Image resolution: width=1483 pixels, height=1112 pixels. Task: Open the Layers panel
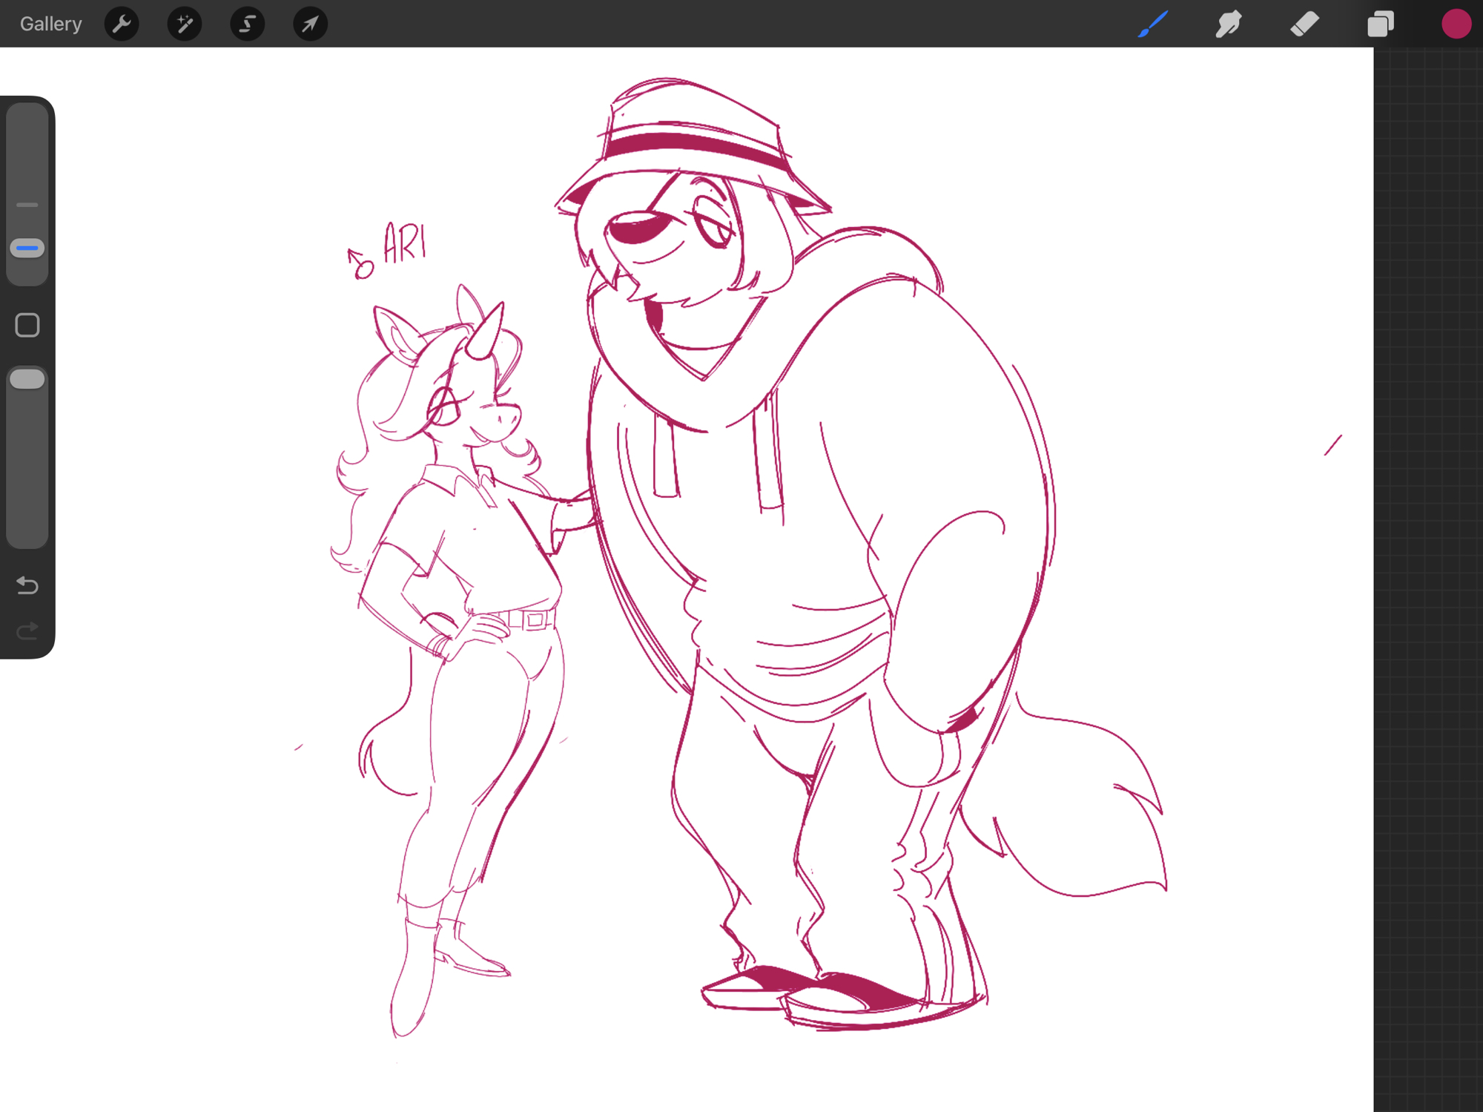(x=1380, y=24)
